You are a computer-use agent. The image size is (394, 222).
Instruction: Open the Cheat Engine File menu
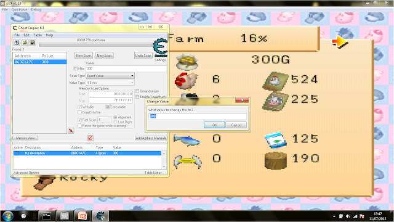tap(17, 35)
